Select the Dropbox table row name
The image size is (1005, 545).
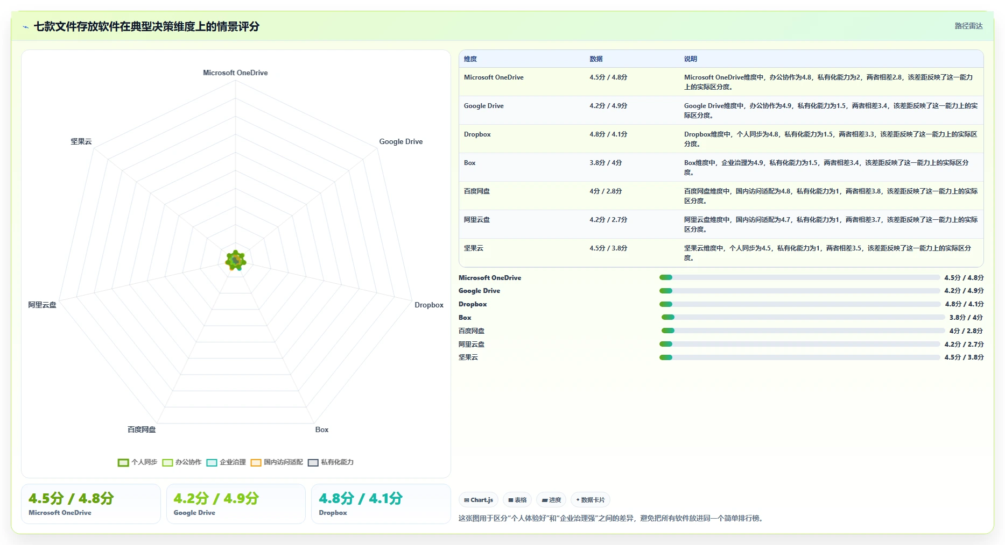[x=477, y=134]
